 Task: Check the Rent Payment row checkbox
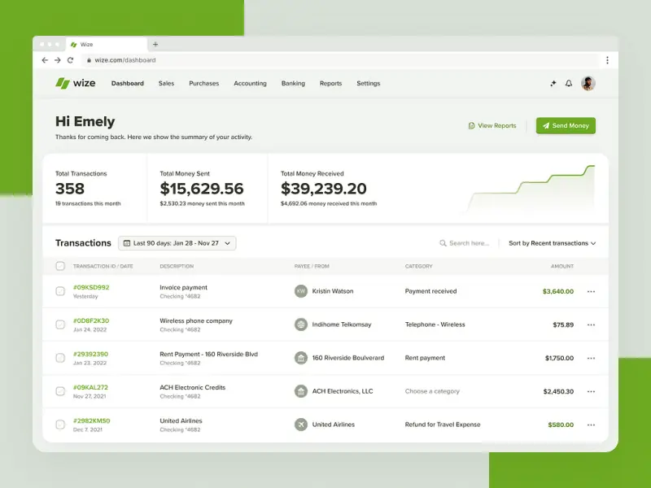[x=60, y=358]
